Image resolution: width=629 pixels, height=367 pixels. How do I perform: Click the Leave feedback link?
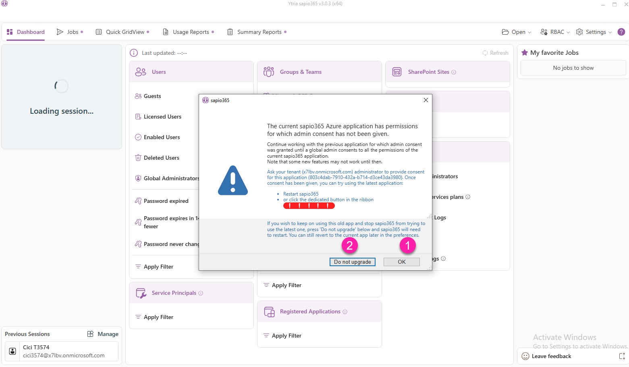[x=551, y=356]
